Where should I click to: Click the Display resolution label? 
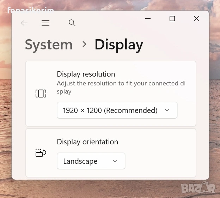coord(86,74)
